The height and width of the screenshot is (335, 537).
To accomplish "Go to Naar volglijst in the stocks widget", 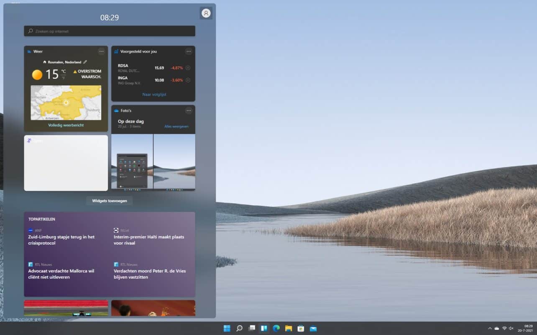I will click(x=153, y=94).
